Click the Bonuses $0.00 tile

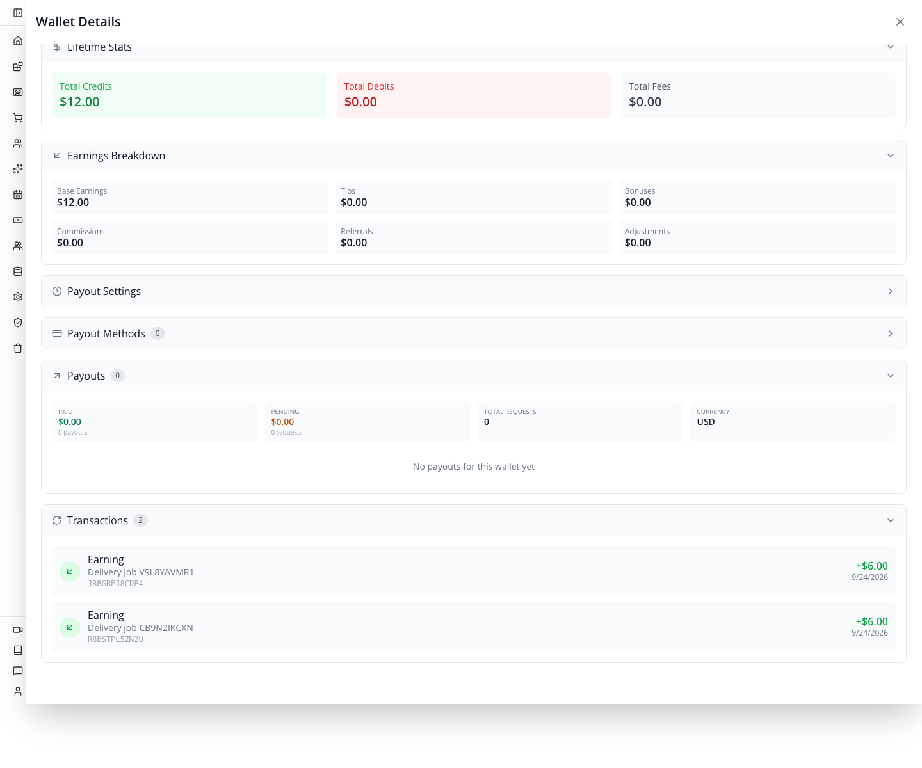757,198
